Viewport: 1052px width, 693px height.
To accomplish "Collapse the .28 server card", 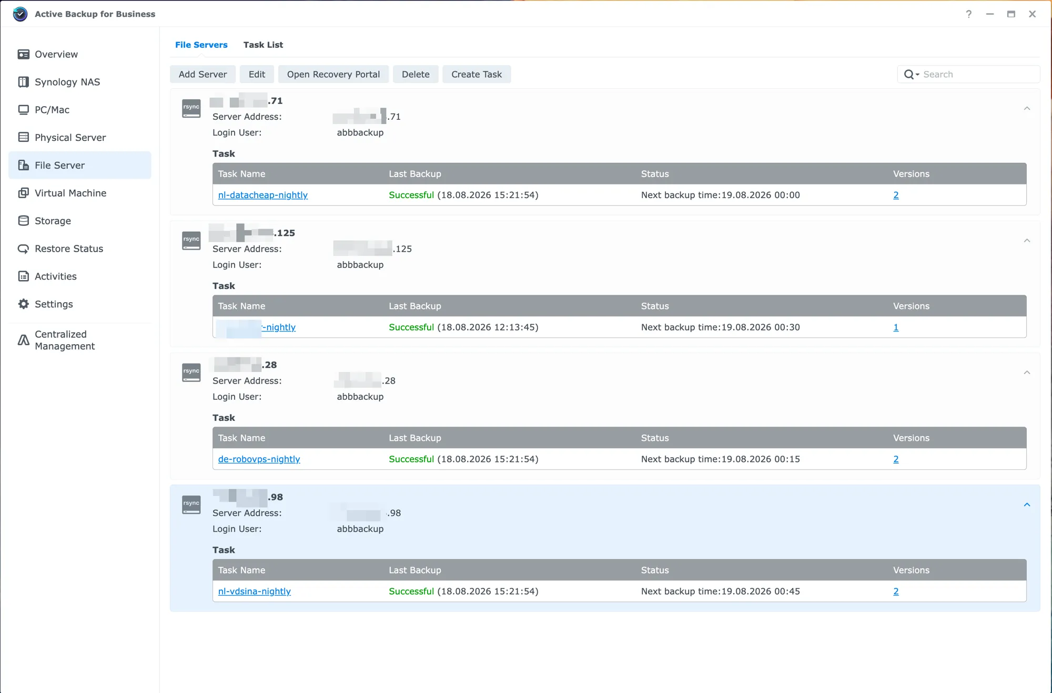I will coord(1027,373).
